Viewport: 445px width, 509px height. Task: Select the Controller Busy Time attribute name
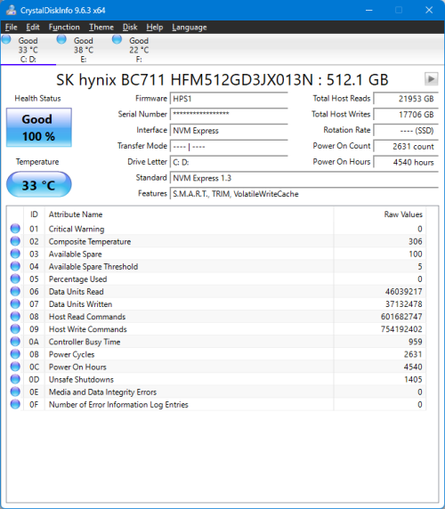pos(85,342)
